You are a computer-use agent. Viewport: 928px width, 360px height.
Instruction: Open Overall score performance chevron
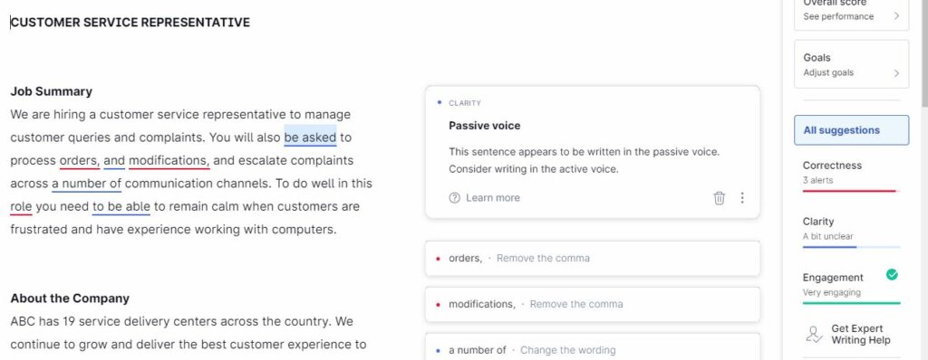point(896,16)
